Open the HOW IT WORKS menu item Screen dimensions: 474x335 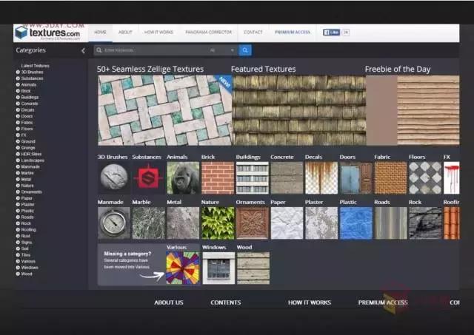tap(158, 33)
